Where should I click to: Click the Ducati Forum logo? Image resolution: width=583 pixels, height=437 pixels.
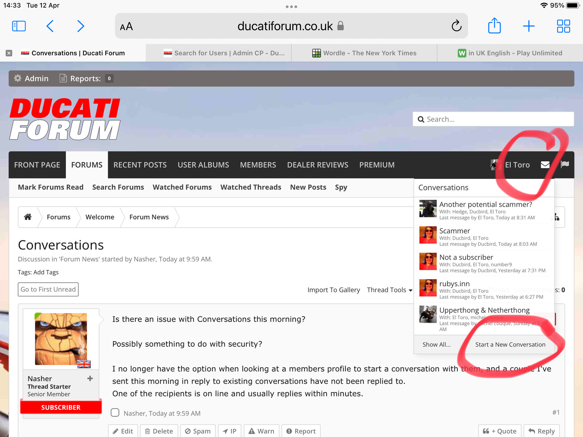pos(65,119)
